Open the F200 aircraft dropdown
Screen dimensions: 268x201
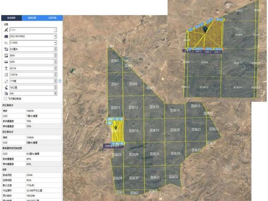[x=55, y=30]
